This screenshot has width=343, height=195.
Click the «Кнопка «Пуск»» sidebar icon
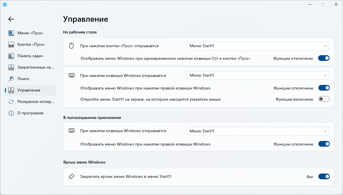point(11,45)
